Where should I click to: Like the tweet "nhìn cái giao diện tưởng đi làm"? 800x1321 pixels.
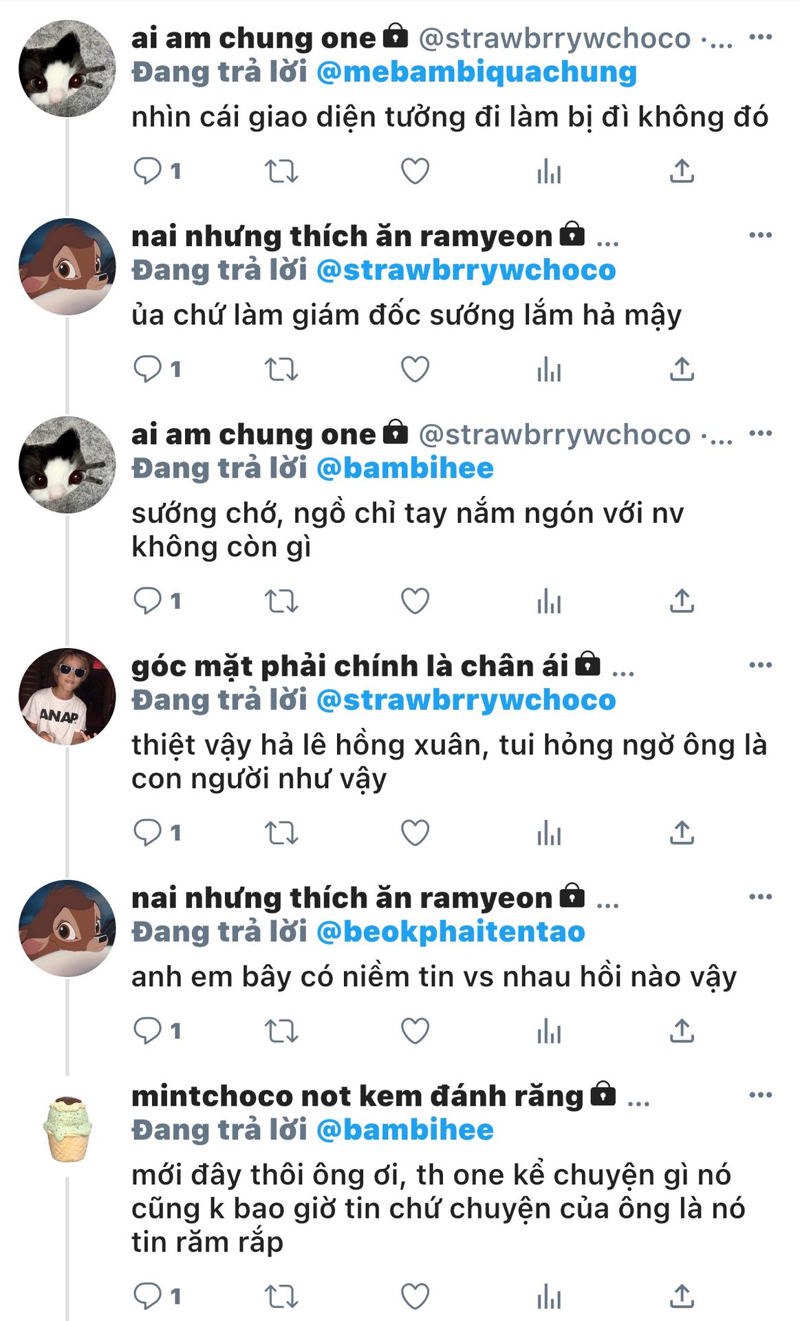click(415, 171)
